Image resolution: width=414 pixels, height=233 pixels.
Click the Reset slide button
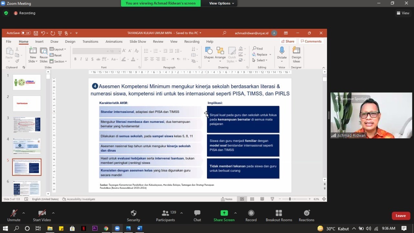tap(56, 55)
